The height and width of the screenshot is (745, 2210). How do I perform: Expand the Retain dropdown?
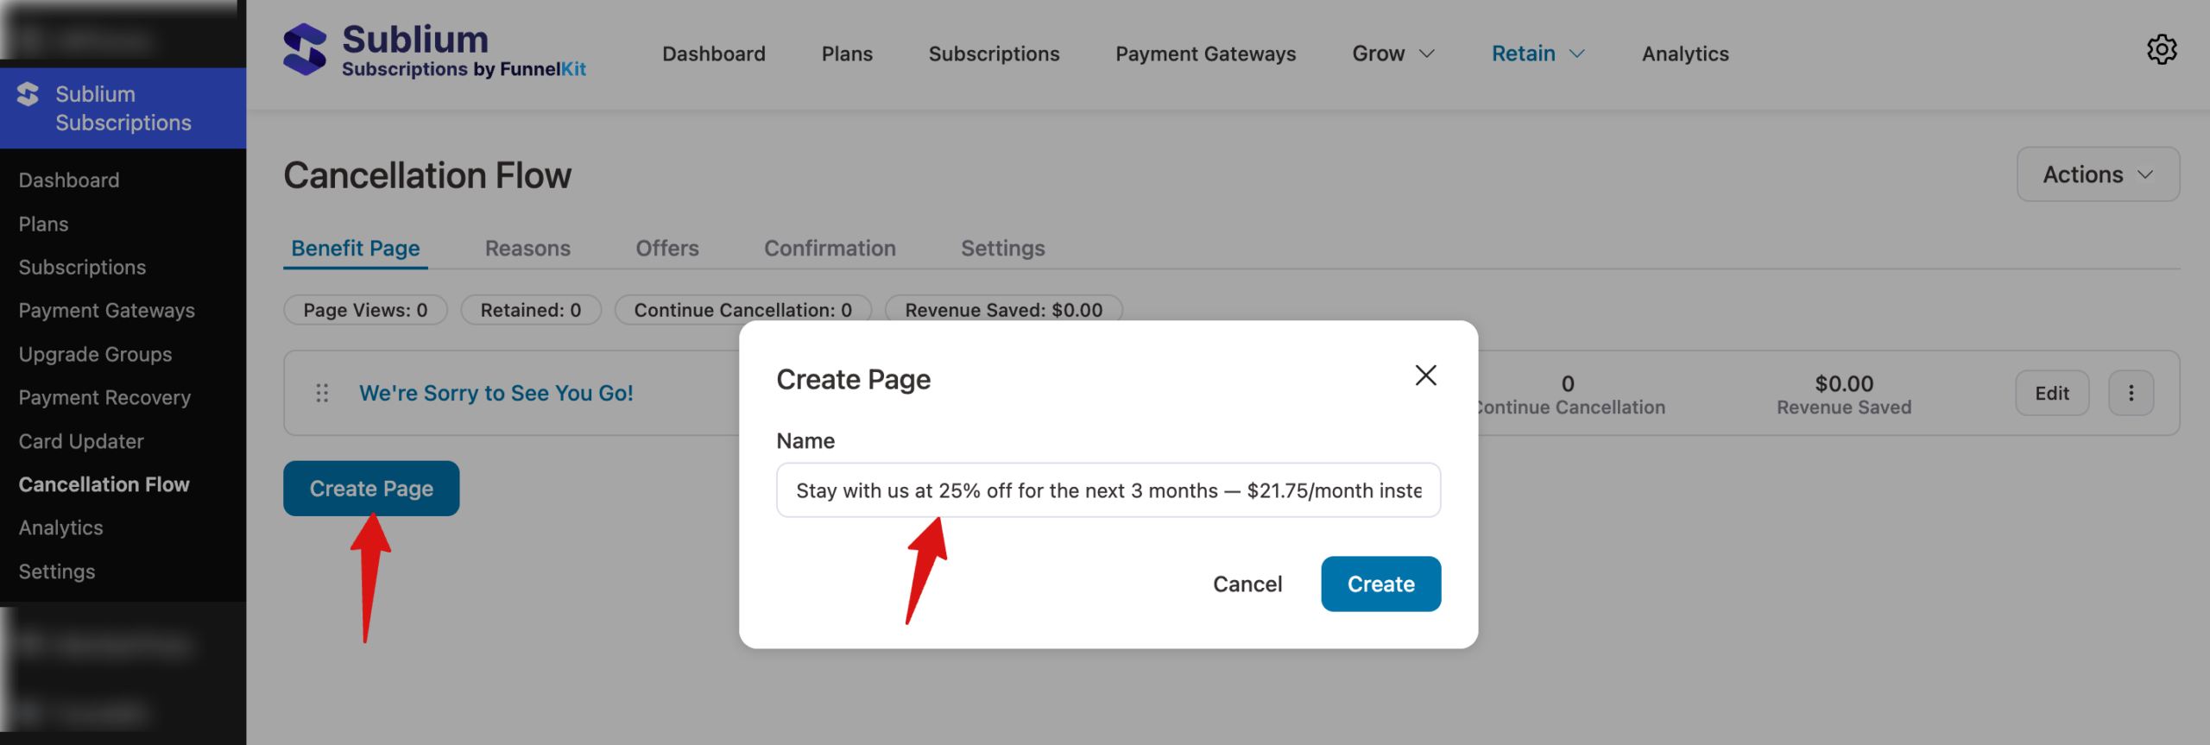[1537, 54]
